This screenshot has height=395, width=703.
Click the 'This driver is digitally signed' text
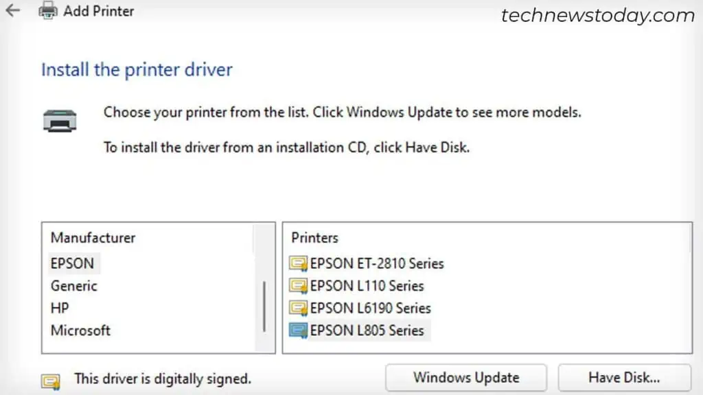click(x=163, y=378)
